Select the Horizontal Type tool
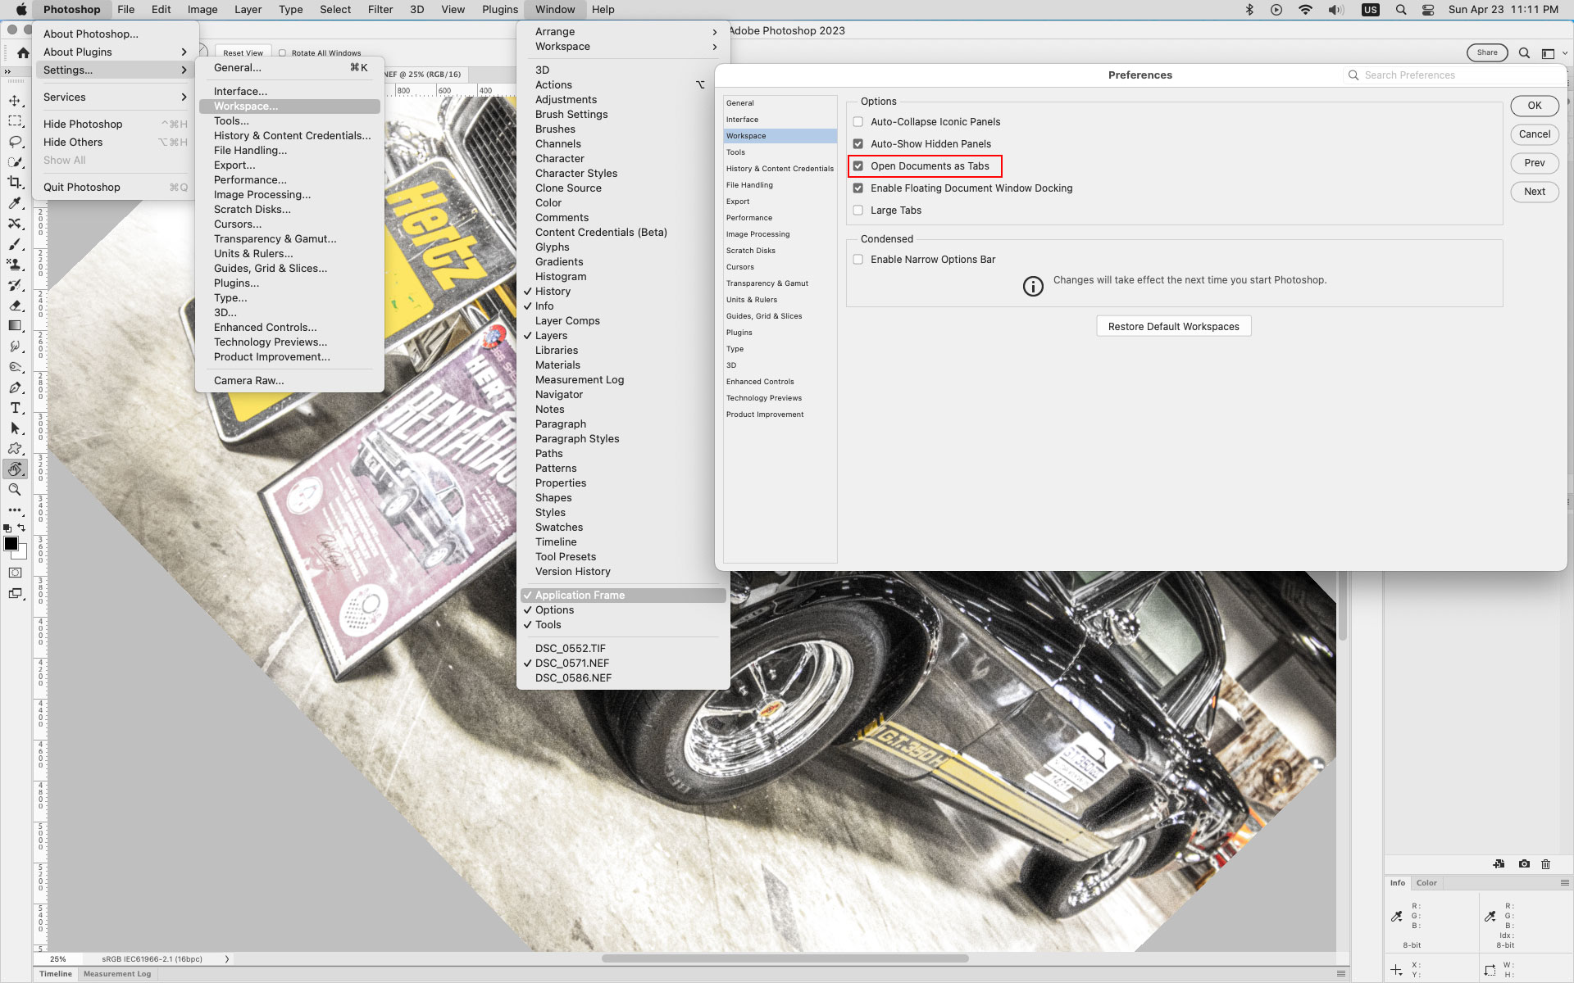Image resolution: width=1574 pixels, height=983 pixels. pyautogui.click(x=16, y=407)
